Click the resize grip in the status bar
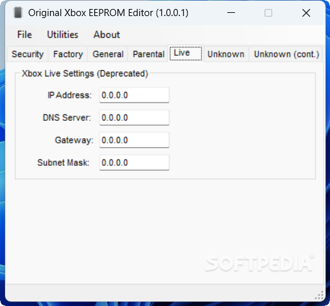This screenshot has width=330, height=306. pos(319,296)
